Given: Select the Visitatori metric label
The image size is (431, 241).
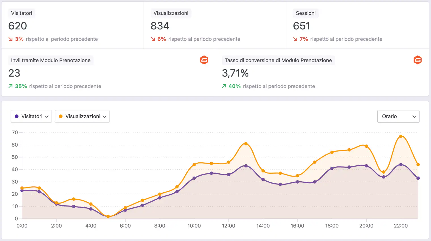Looking at the screenshot, I should (22, 13).
